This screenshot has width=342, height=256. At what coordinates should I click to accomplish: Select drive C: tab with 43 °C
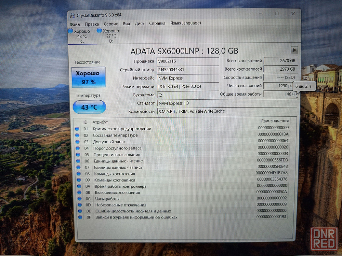pyautogui.click(x=82, y=36)
